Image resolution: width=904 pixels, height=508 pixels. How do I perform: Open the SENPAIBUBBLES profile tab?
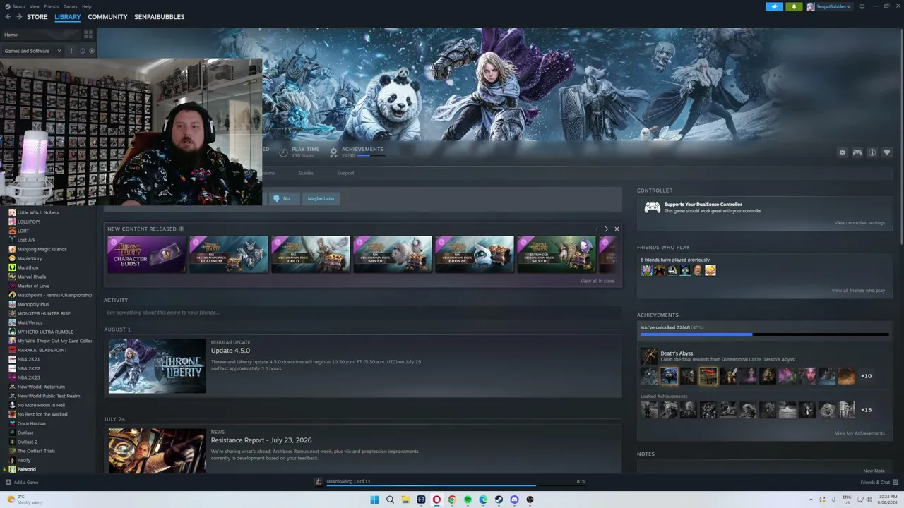(x=160, y=17)
